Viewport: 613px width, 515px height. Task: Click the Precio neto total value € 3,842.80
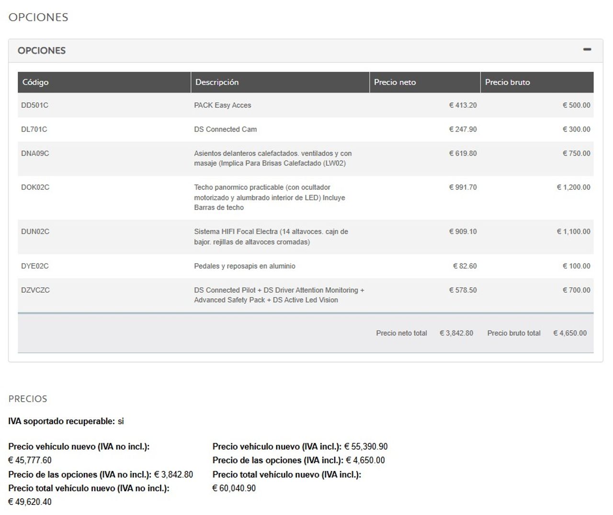coord(456,333)
